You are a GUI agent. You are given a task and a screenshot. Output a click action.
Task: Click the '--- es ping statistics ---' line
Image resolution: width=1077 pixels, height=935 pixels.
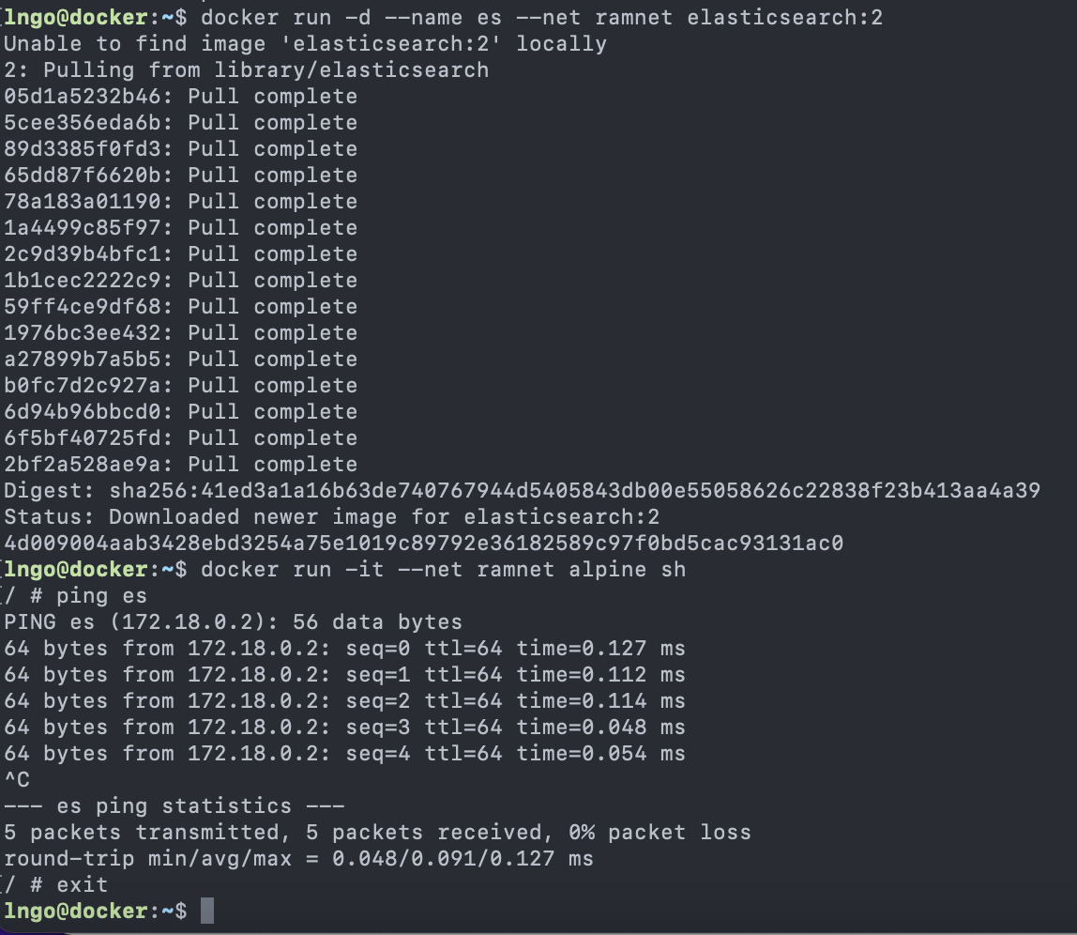174,805
